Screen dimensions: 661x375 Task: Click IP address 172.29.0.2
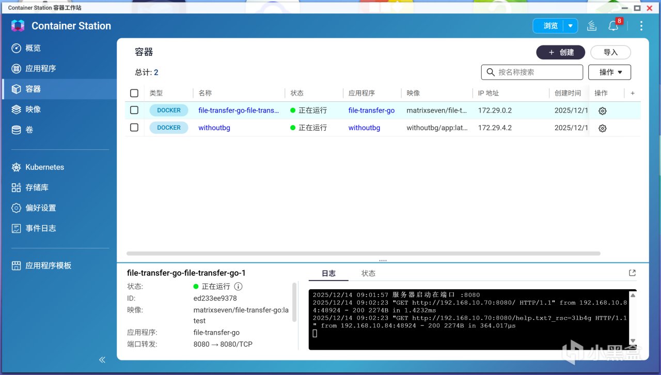point(495,111)
